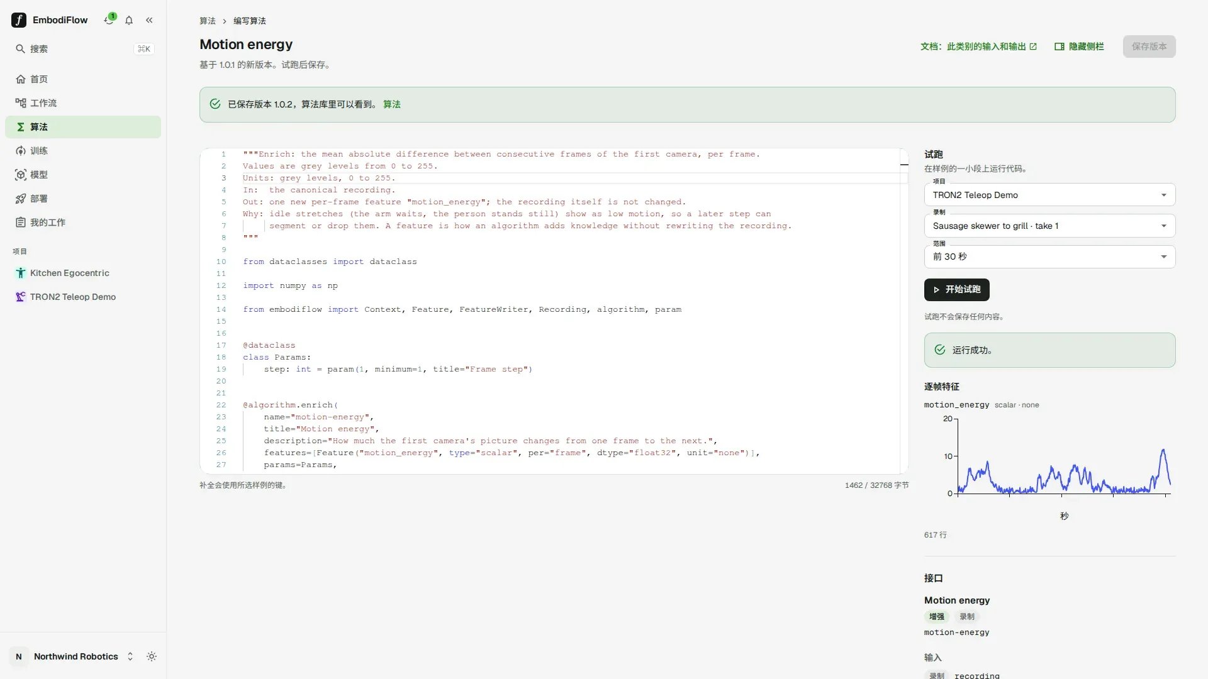Open Kitchen Egocentric project

pos(83,273)
